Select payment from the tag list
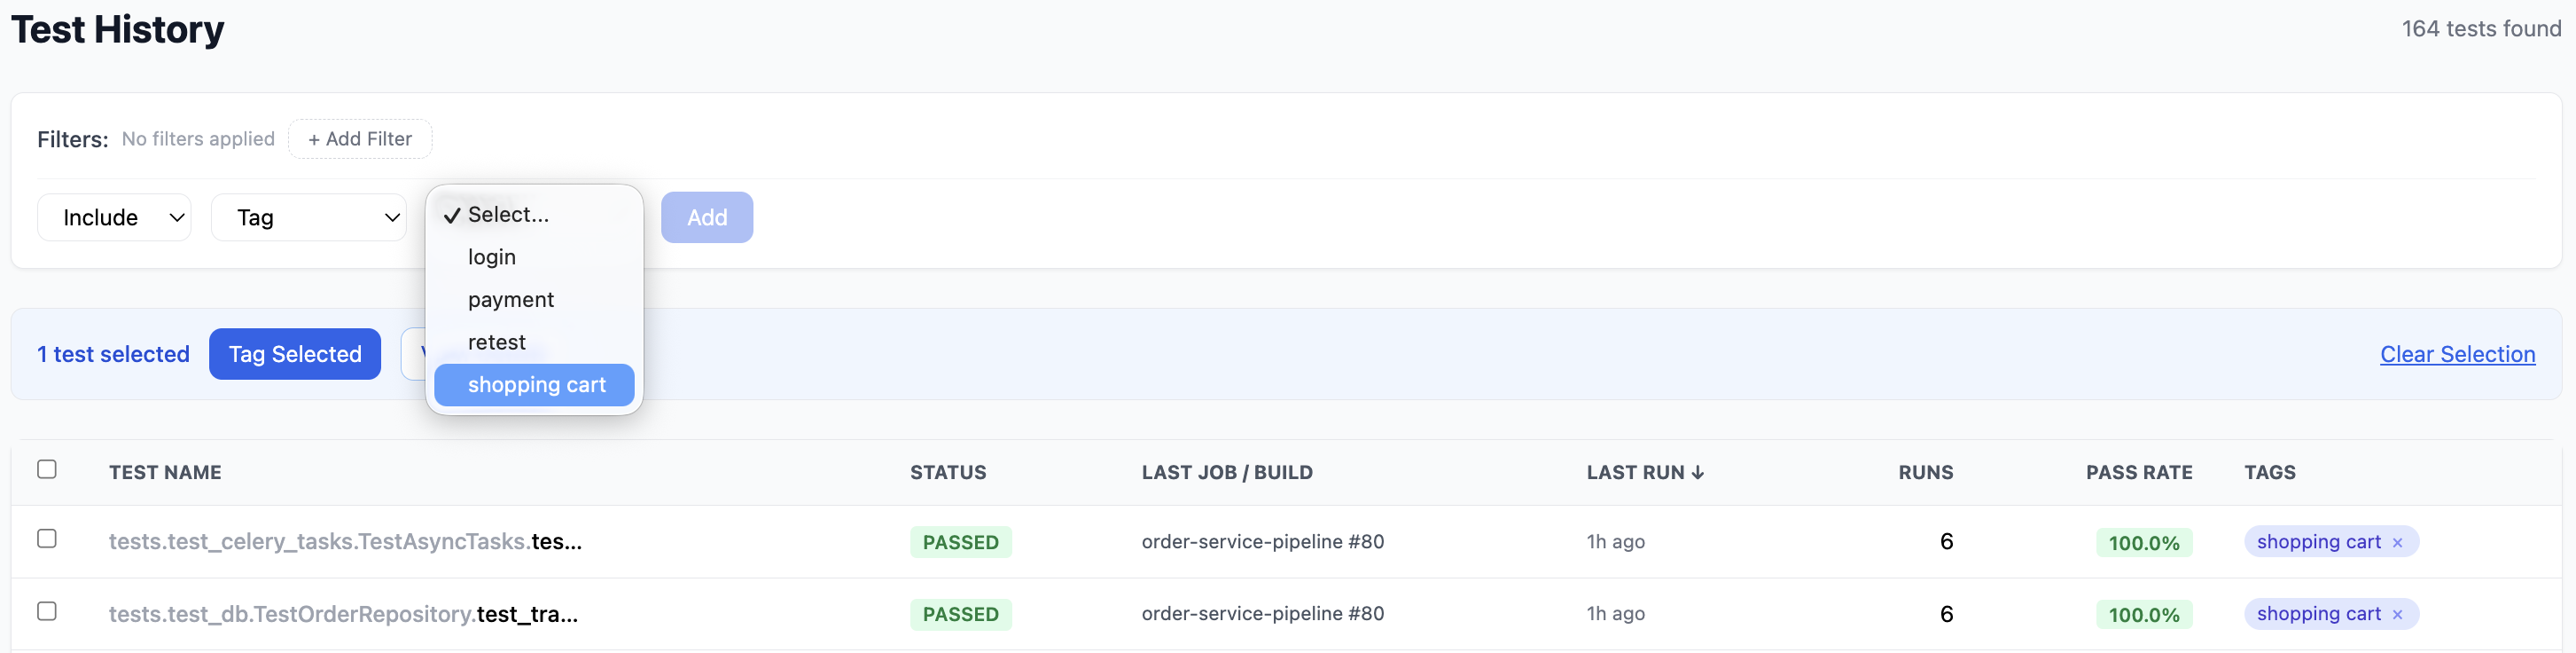The width and height of the screenshot is (2576, 653). tap(534, 300)
